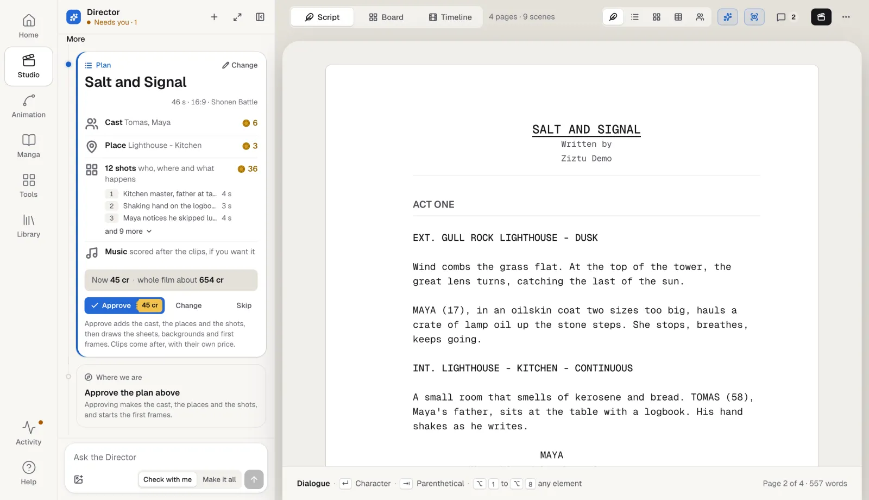The width and height of the screenshot is (869, 500).
Task: Skip the plan approval
Action: point(244,305)
